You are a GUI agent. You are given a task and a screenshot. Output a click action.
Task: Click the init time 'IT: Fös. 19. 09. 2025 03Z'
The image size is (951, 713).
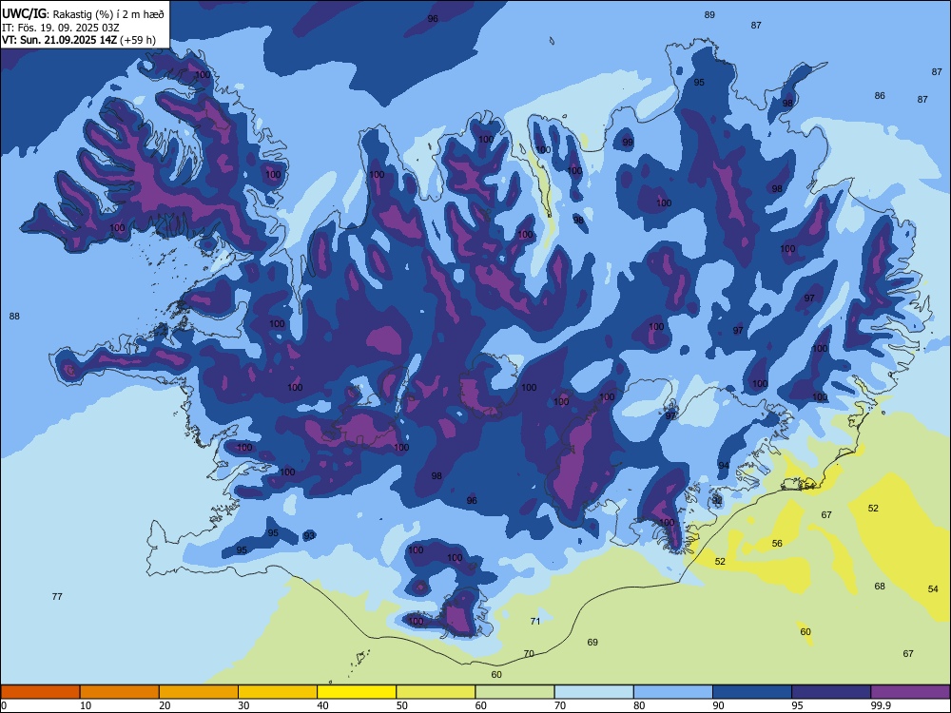61,28
